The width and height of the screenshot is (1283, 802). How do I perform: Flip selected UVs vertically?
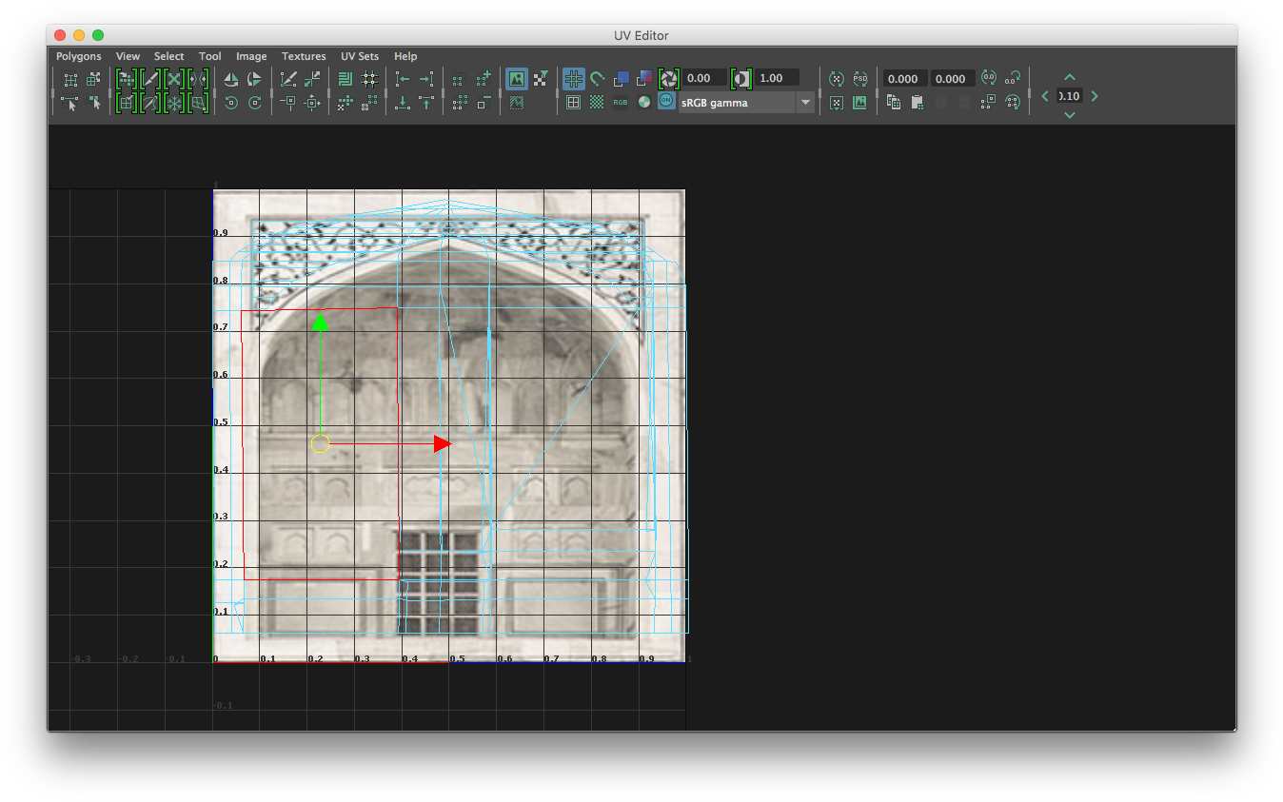pyautogui.click(x=254, y=80)
